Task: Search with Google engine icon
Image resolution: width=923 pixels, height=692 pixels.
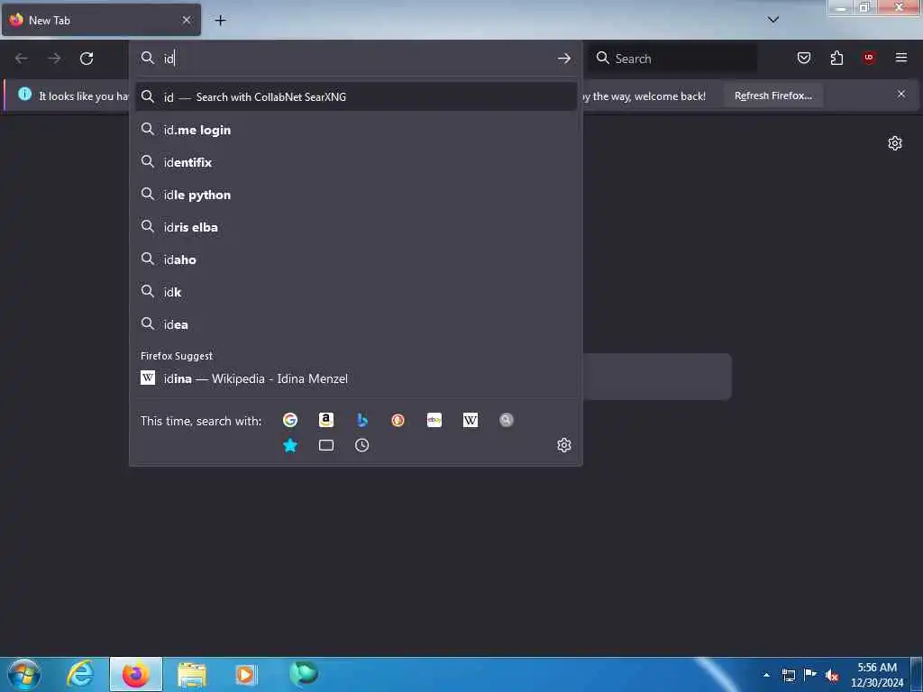Action: (289, 420)
